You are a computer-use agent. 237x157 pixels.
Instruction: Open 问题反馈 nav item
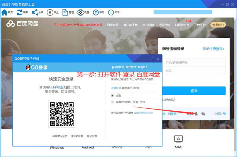[x=164, y=25]
